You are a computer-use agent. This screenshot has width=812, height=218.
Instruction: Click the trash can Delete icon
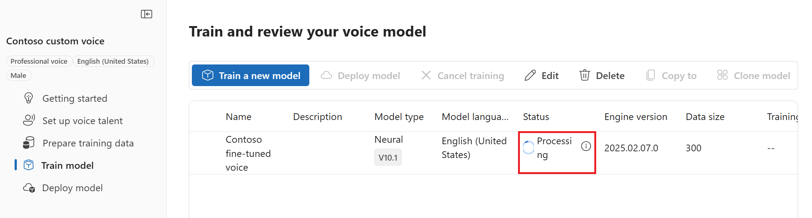pyautogui.click(x=585, y=75)
